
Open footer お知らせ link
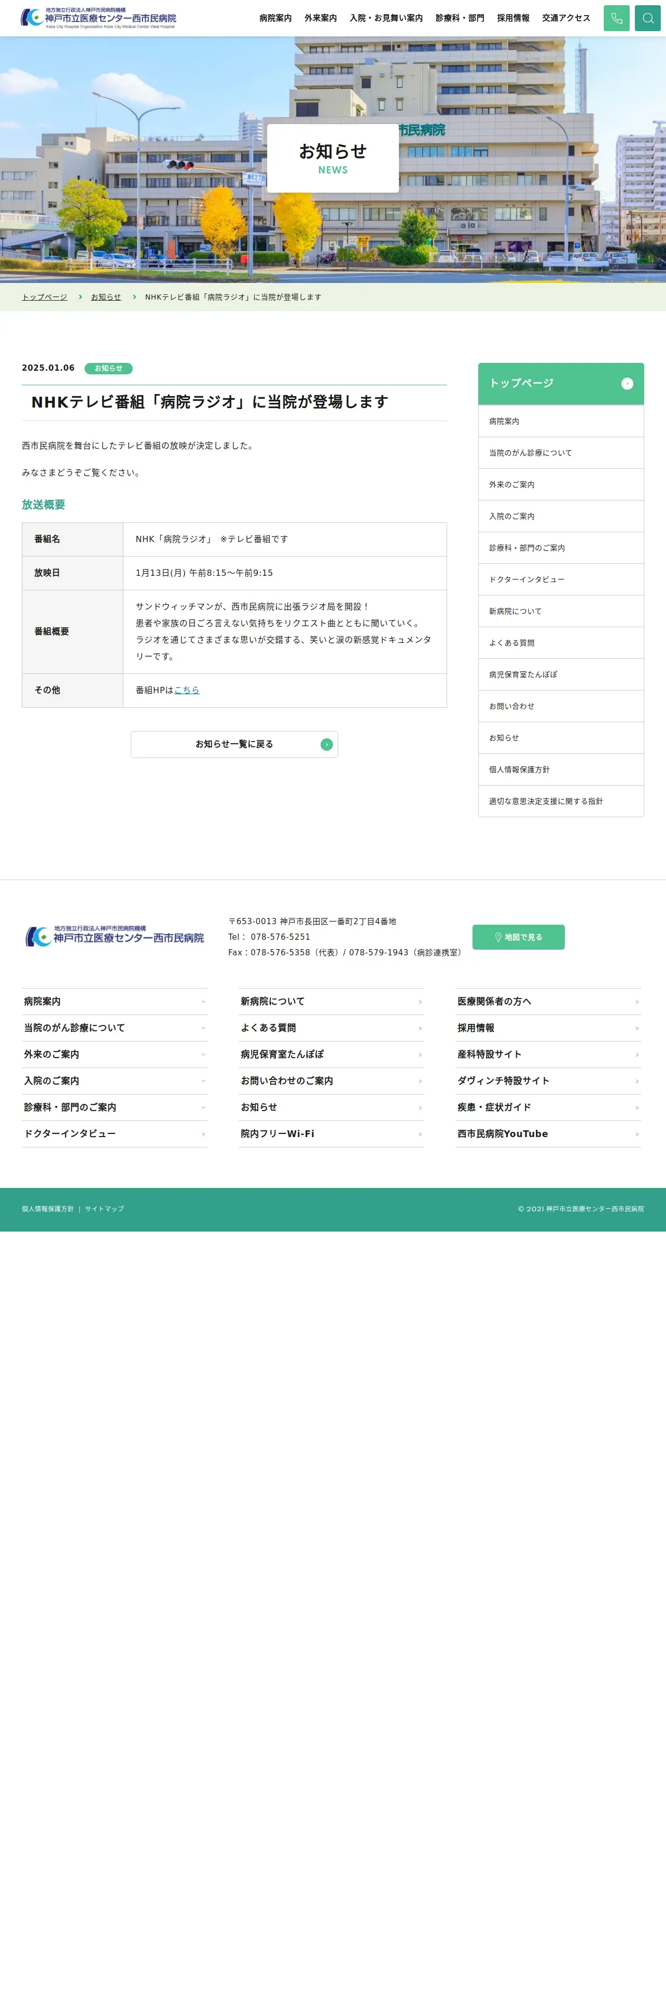pos(331,1108)
